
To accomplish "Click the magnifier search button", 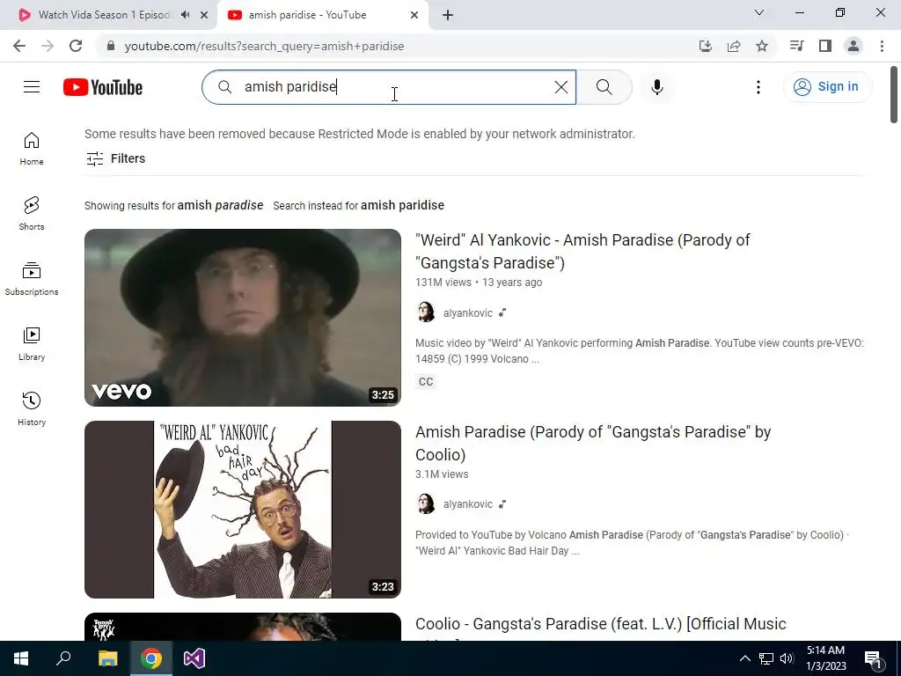I will pos(604,87).
